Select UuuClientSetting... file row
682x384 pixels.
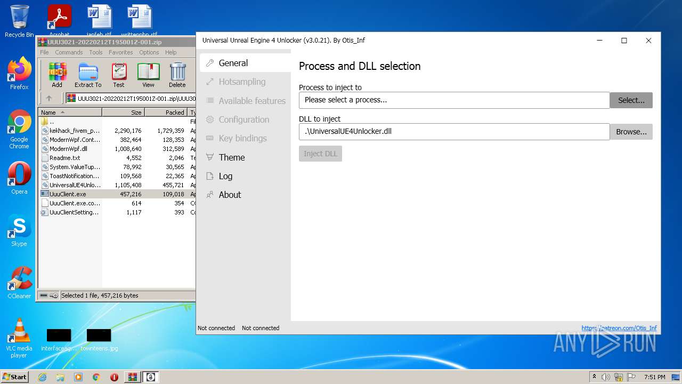(117, 212)
